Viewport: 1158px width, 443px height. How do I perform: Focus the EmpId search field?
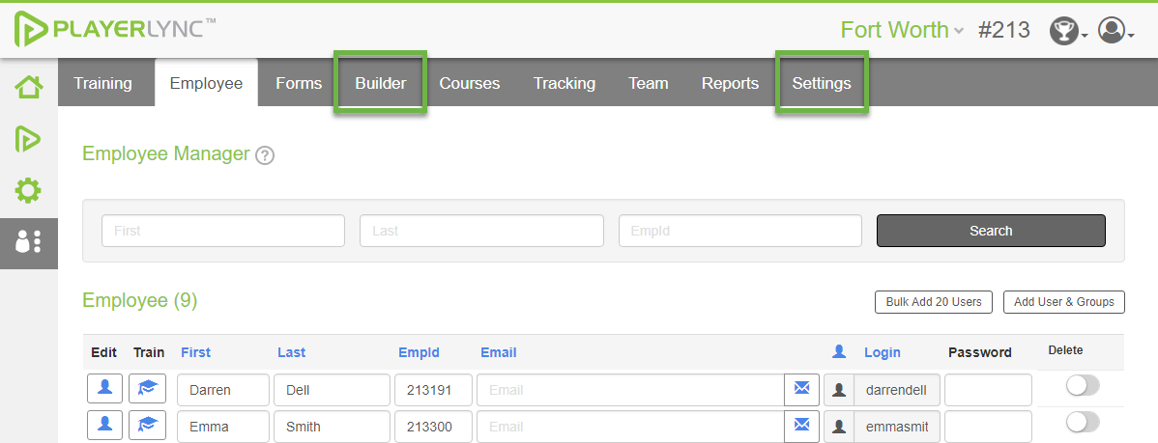(x=740, y=231)
